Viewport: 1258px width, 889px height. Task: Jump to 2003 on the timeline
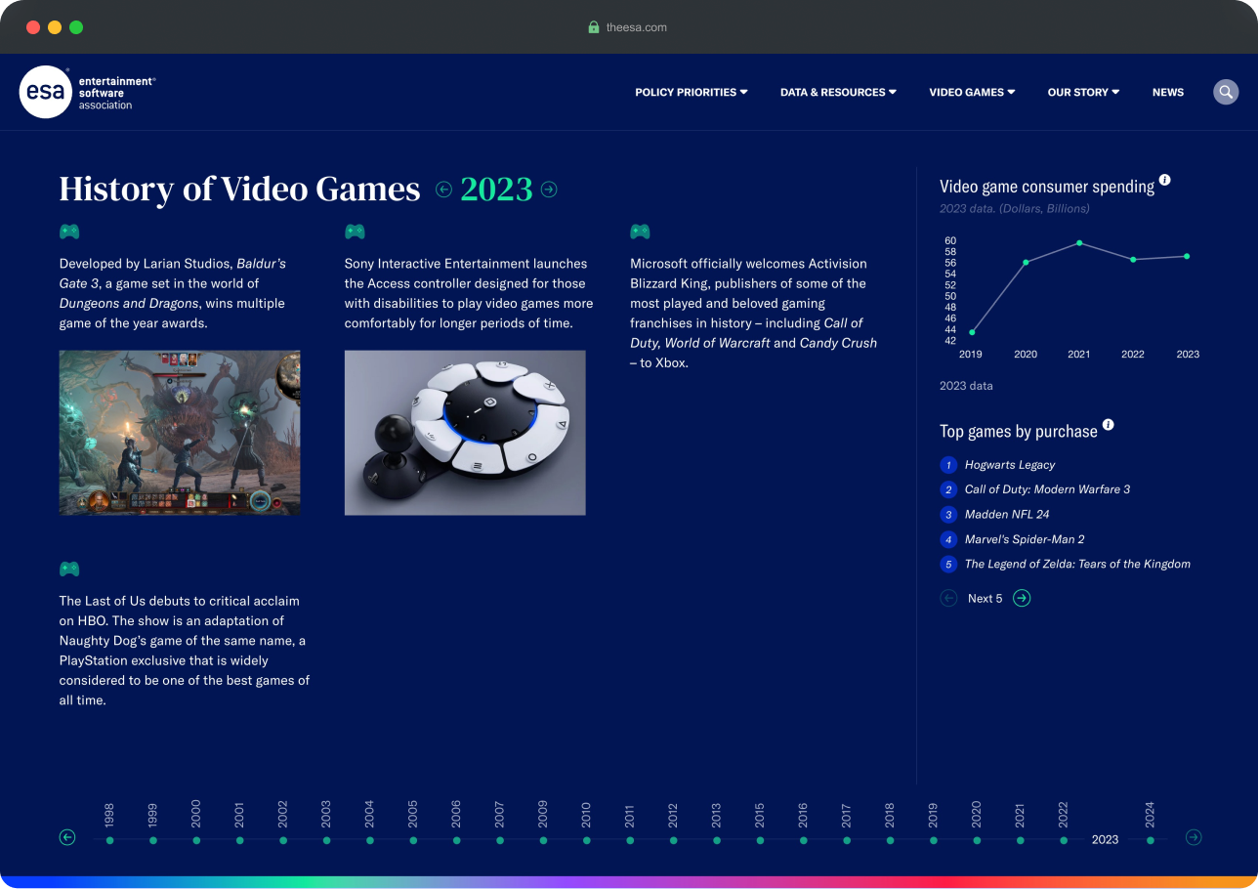pos(326,824)
